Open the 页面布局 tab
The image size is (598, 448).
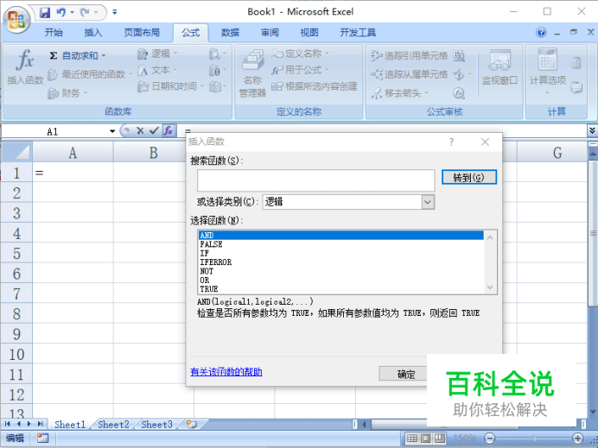point(142,33)
